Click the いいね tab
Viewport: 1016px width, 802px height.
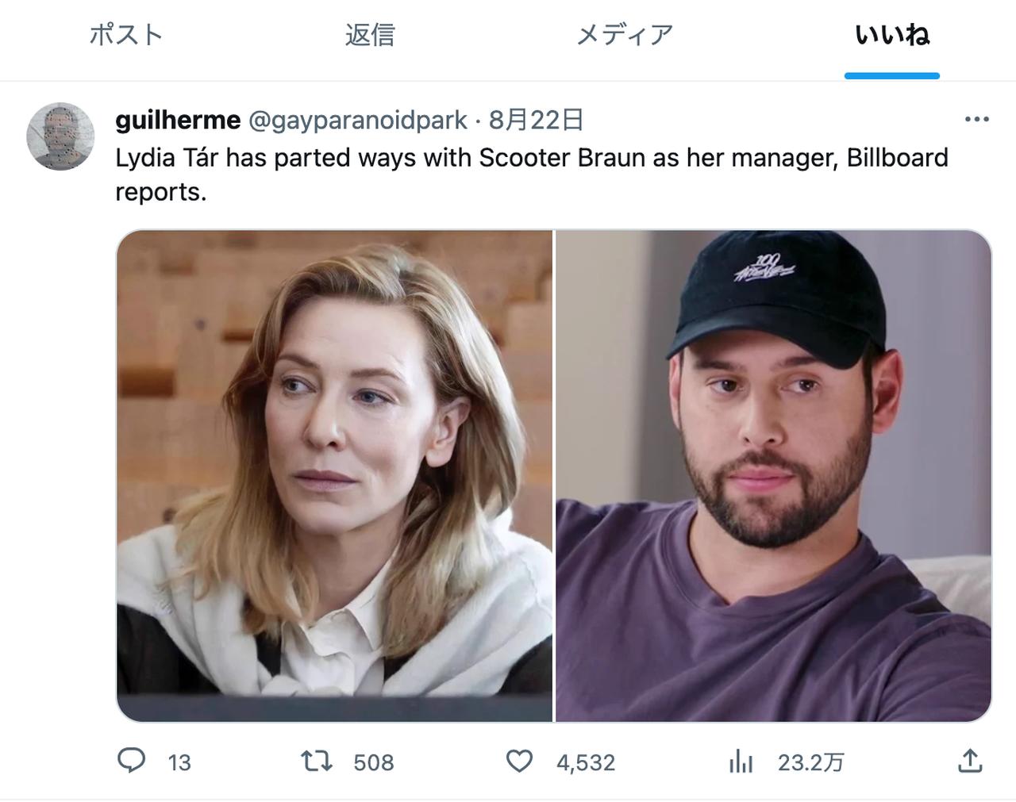click(892, 35)
